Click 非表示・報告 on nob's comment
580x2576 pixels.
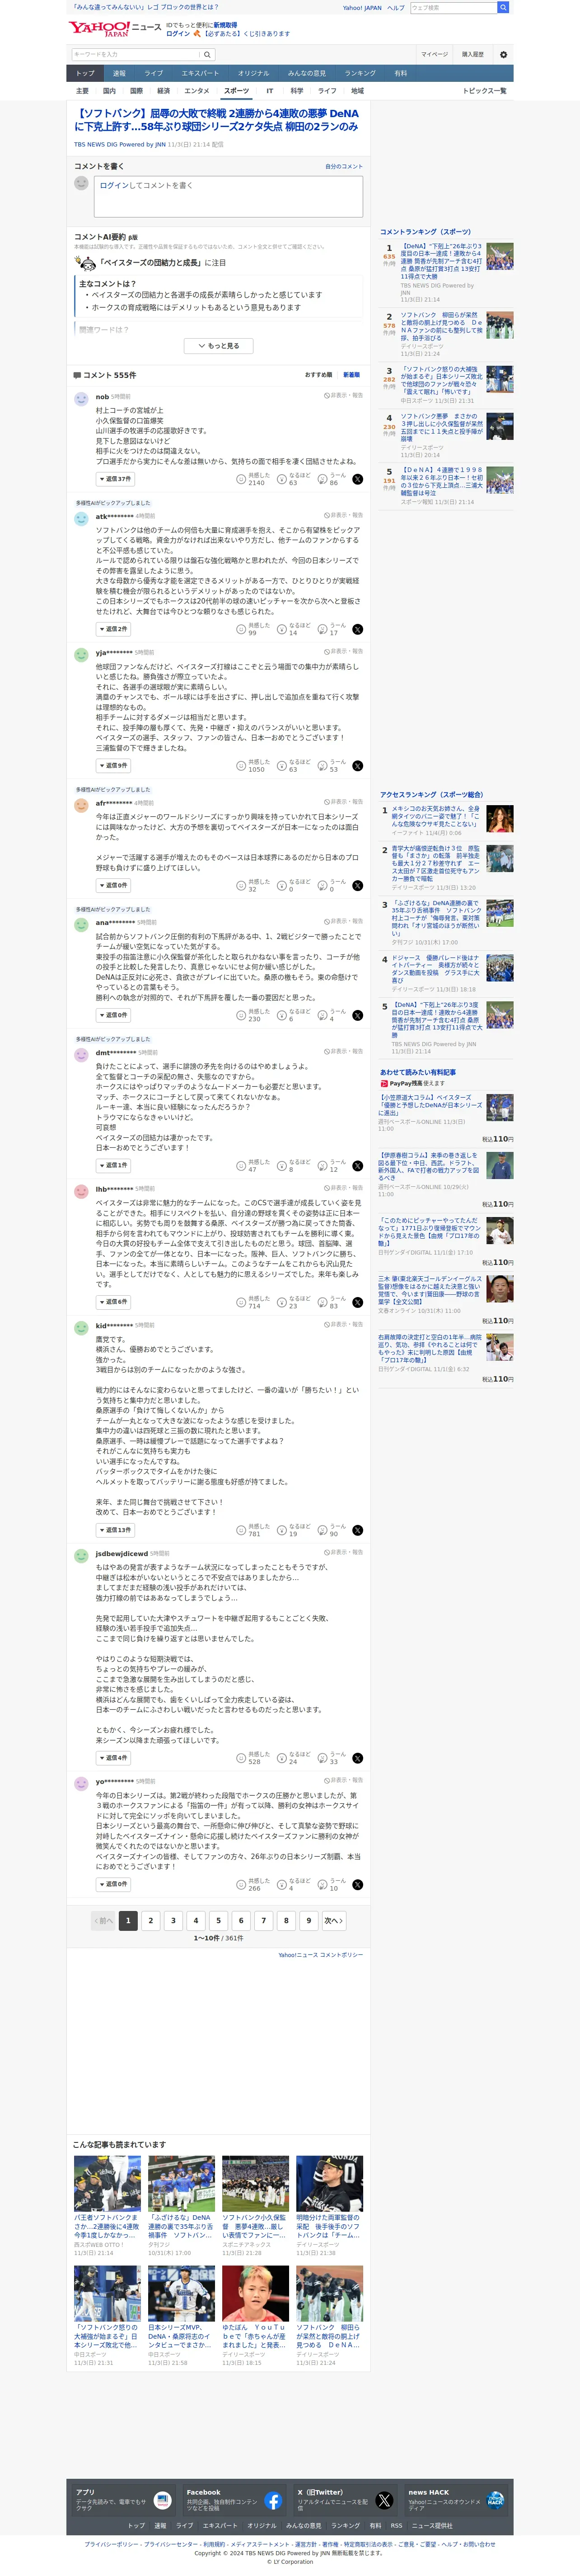point(344,396)
